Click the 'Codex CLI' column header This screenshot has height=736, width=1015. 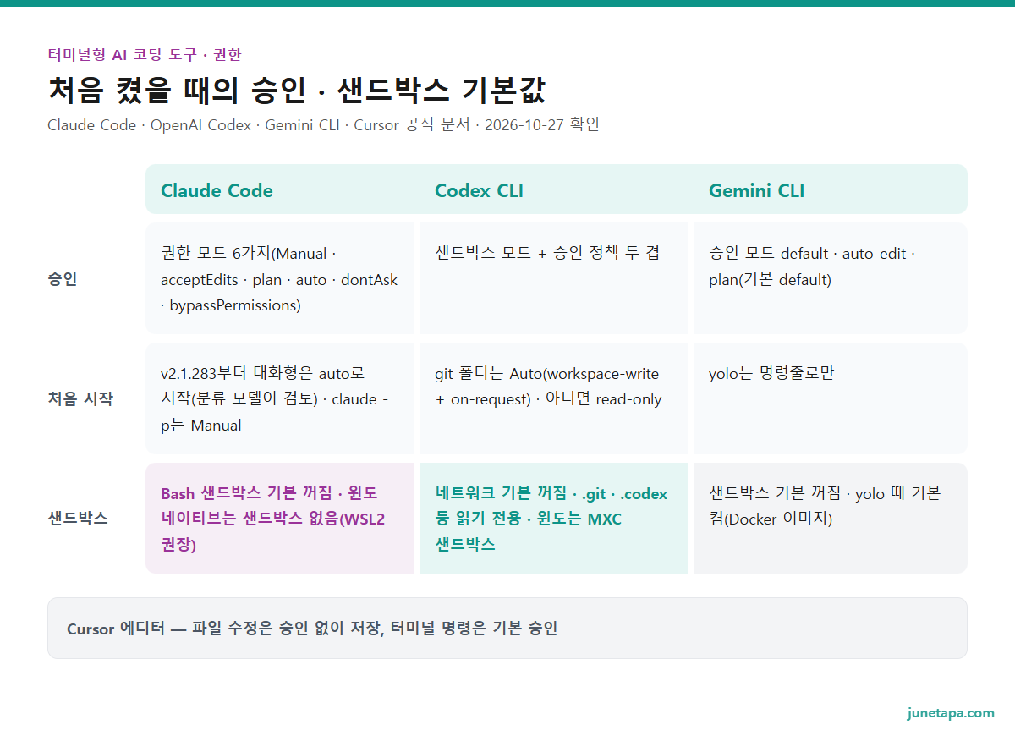click(479, 190)
